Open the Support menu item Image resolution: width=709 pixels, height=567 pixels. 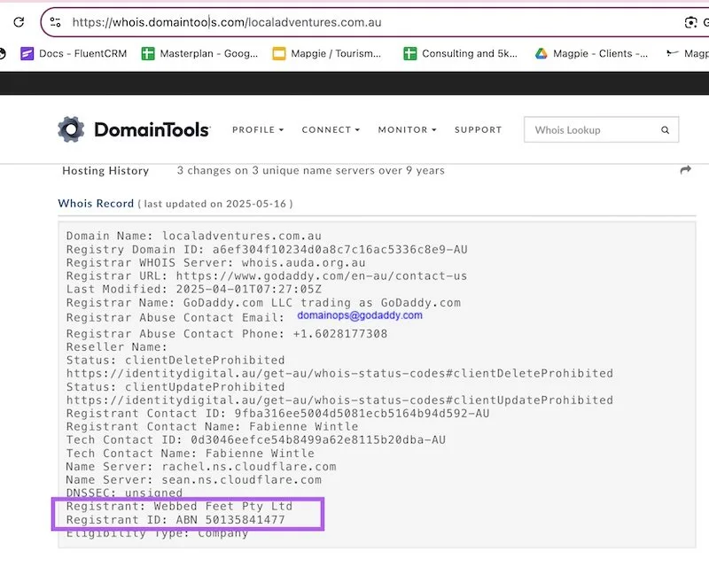[x=478, y=129]
